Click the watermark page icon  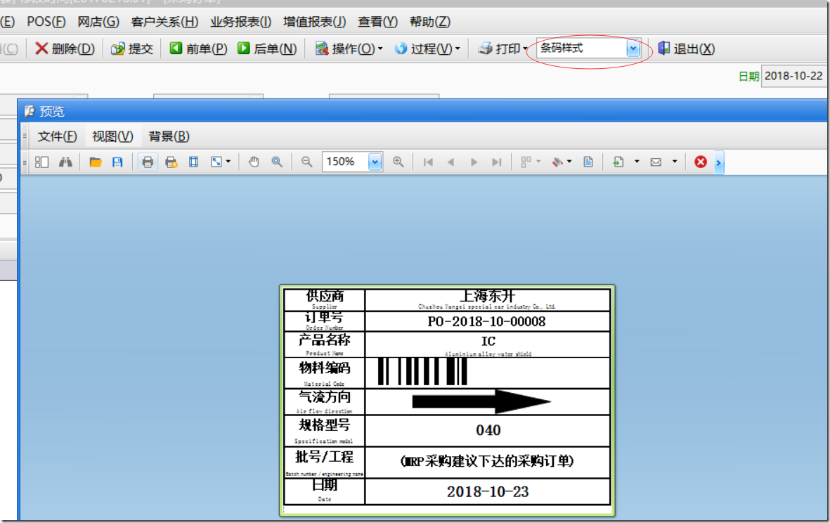pyautogui.click(x=588, y=162)
